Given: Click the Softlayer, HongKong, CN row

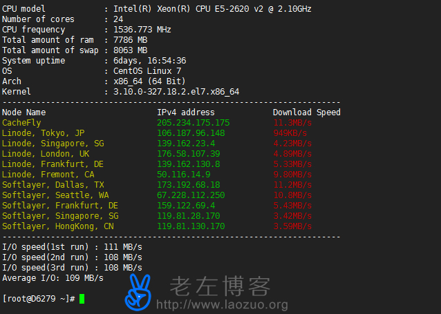Looking at the screenshot, I should click(58, 226).
